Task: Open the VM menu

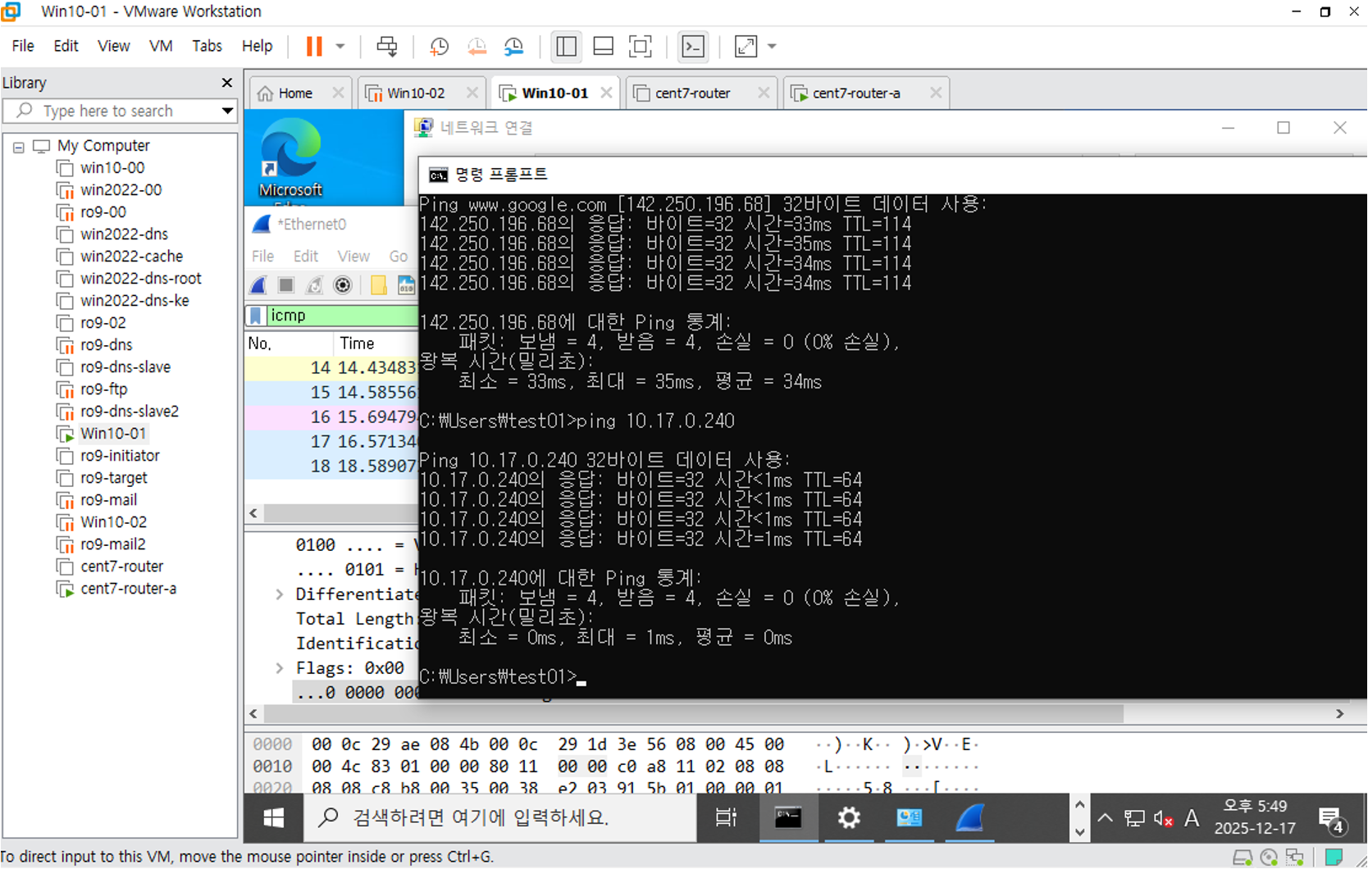Action: [161, 46]
